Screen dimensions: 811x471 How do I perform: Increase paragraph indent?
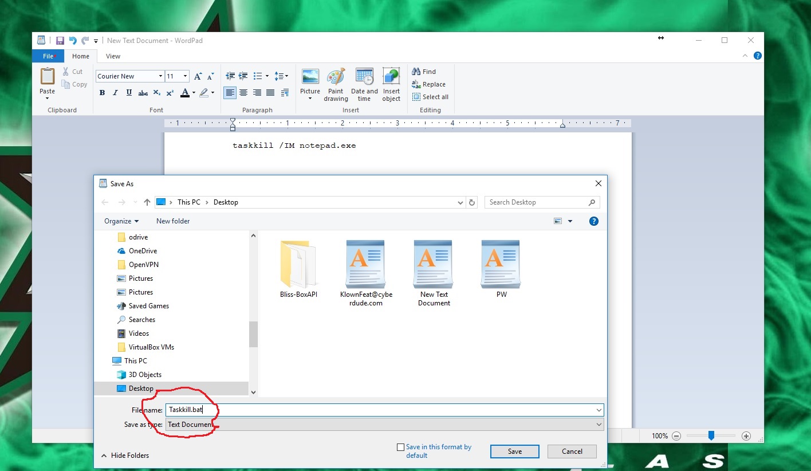point(243,76)
